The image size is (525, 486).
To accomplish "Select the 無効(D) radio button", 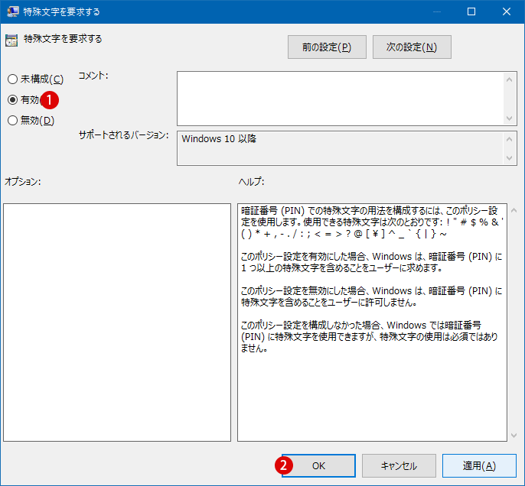I will (x=13, y=120).
